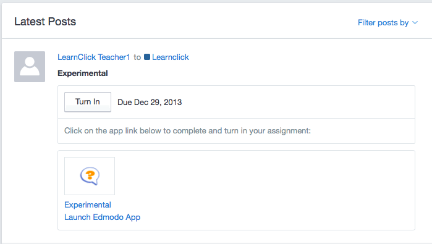This screenshot has height=244, width=432.
Task: Click the blue square Learnclick group icon
Action: pyautogui.click(x=147, y=57)
